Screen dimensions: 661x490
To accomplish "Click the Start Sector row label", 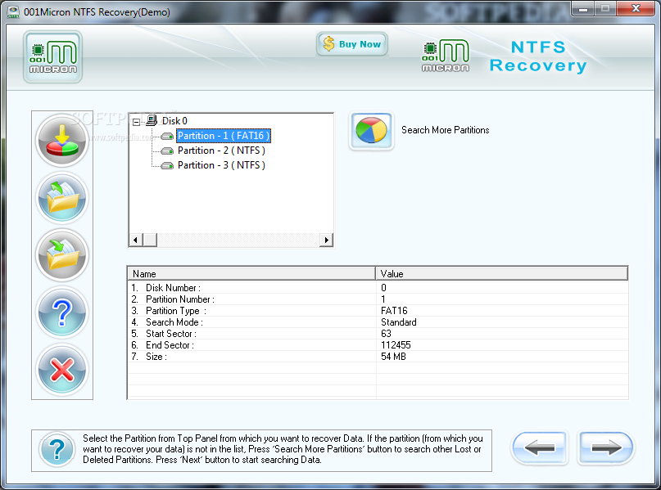I will [x=171, y=334].
